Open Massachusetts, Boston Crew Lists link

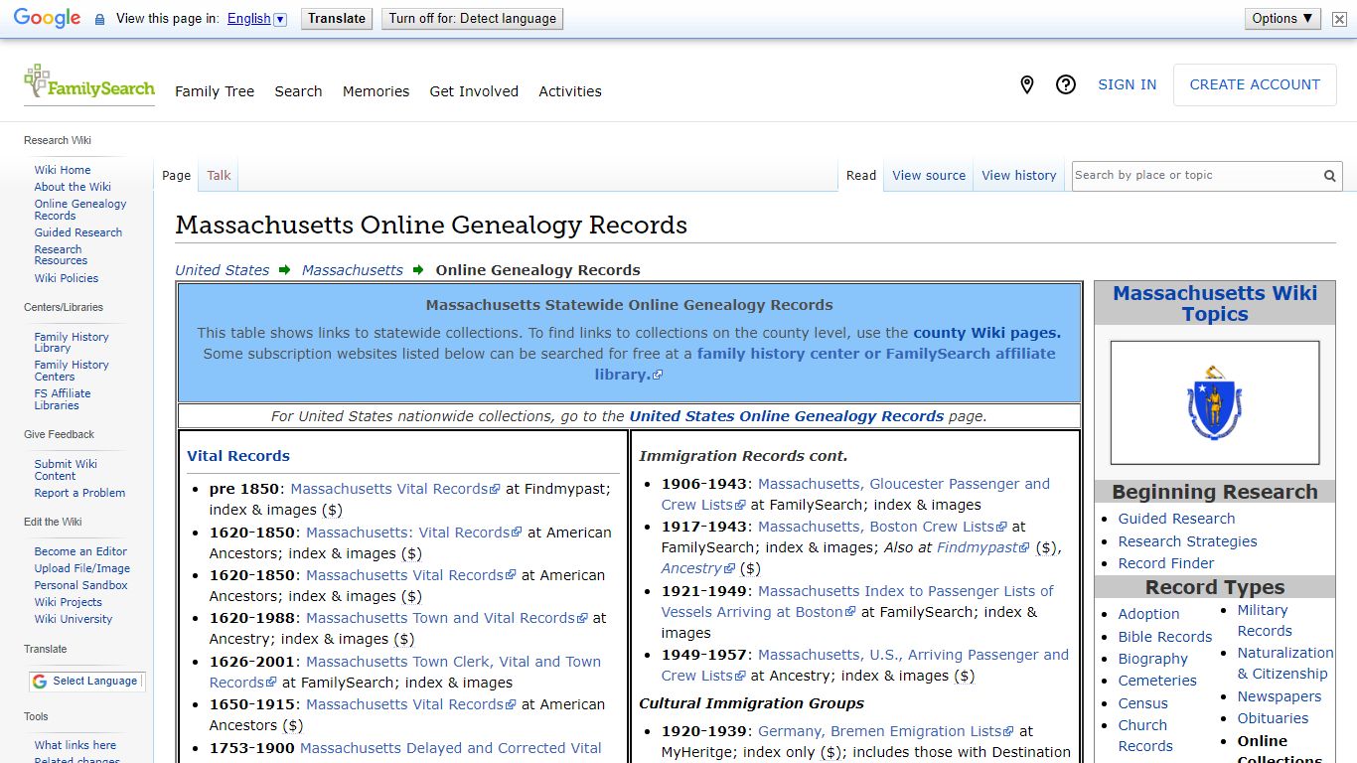[x=882, y=527]
